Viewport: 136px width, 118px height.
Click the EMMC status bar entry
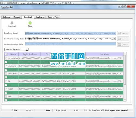[x=48, y=110]
